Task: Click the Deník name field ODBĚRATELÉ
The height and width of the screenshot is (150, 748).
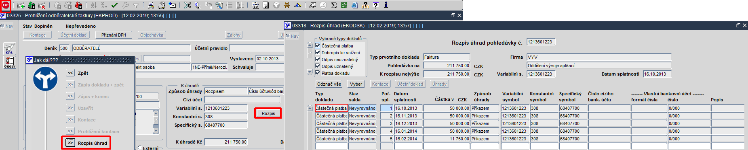Action: [131, 48]
